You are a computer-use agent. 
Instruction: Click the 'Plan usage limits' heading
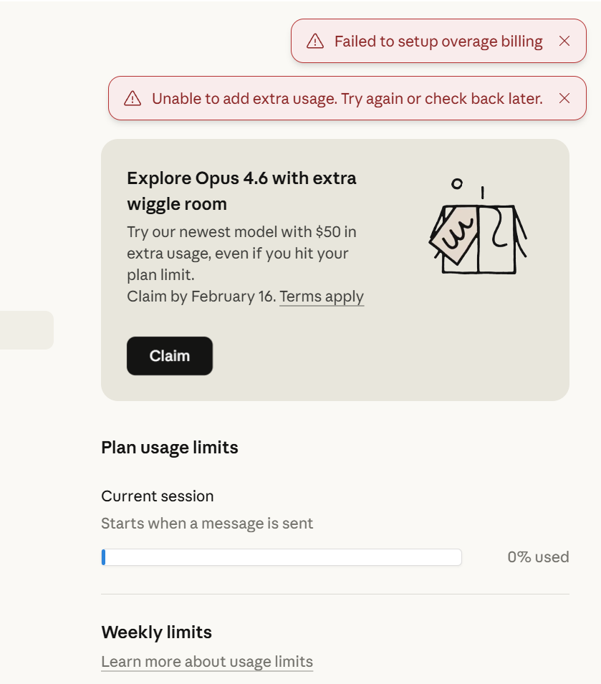(x=170, y=448)
